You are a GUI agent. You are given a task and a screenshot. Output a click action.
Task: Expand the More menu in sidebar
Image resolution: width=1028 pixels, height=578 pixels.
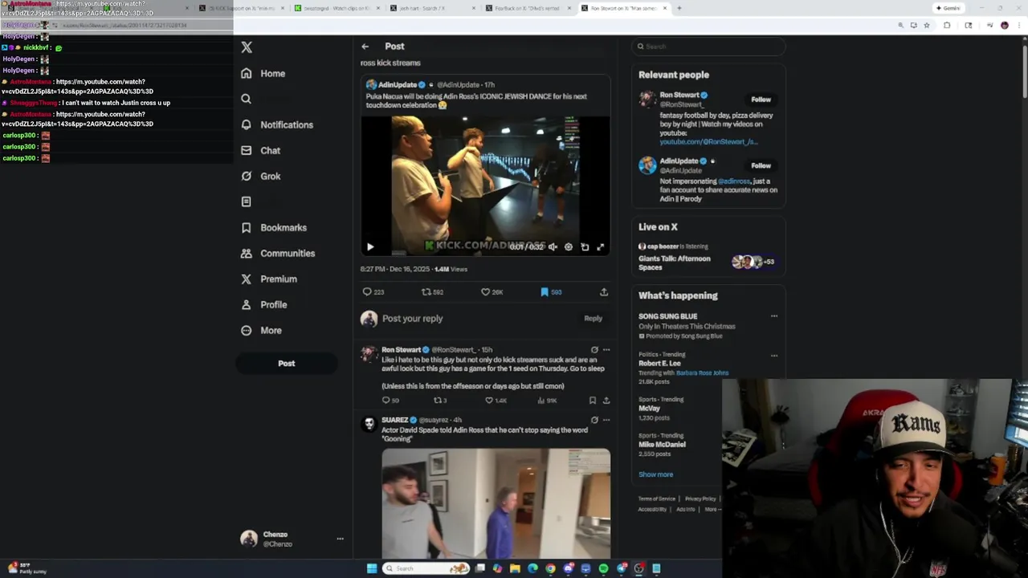(x=262, y=330)
